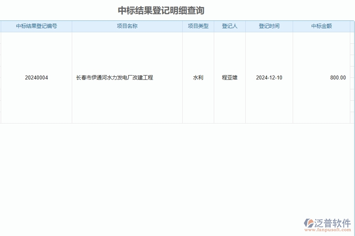The height and width of the screenshot is (236, 355).
Task: Click the 2024-12-10 registration date cell
Action: pyautogui.click(x=269, y=77)
